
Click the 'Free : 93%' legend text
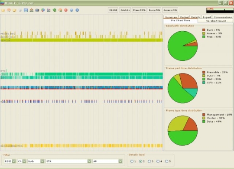coord(214,37)
